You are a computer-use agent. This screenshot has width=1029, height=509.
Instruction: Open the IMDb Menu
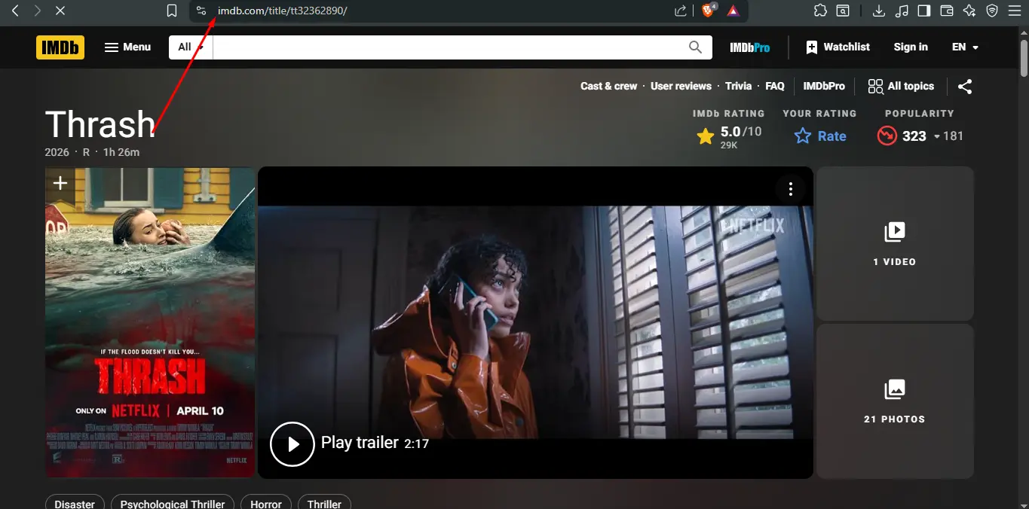click(127, 47)
